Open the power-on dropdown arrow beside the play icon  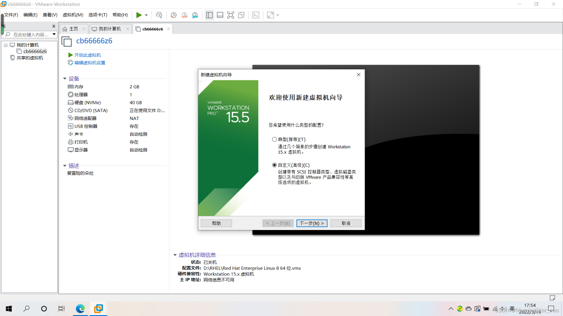(146, 15)
